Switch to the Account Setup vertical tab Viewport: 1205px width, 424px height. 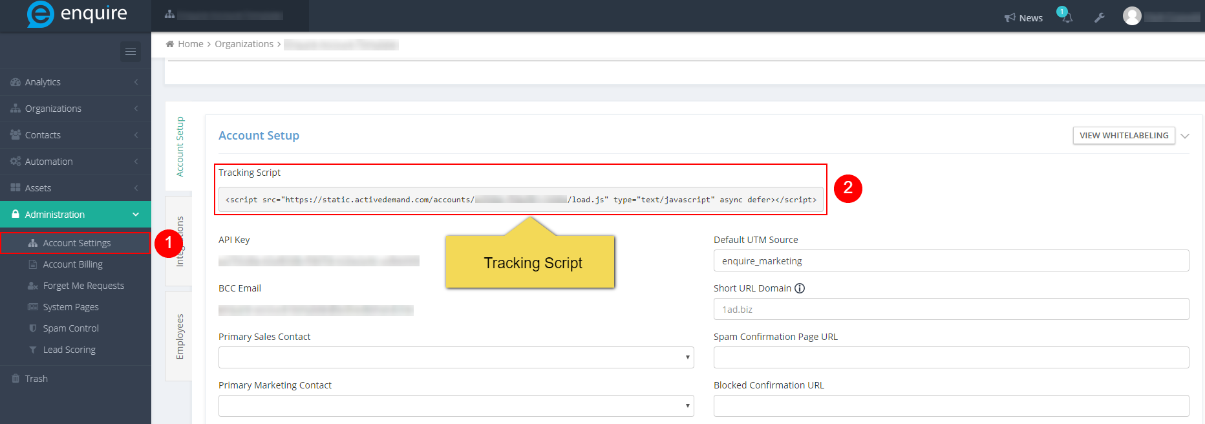[x=179, y=147]
